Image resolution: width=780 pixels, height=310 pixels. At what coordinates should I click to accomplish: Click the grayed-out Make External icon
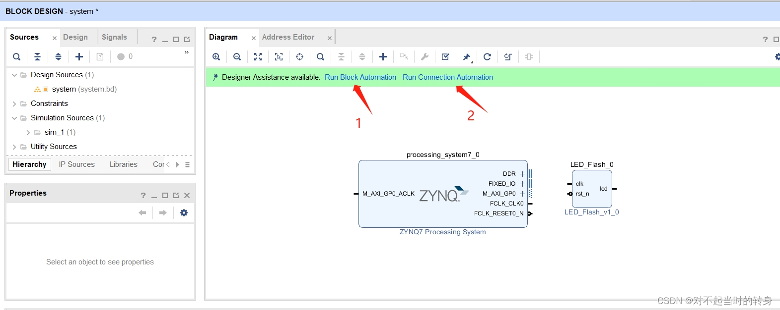[x=404, y=57]
